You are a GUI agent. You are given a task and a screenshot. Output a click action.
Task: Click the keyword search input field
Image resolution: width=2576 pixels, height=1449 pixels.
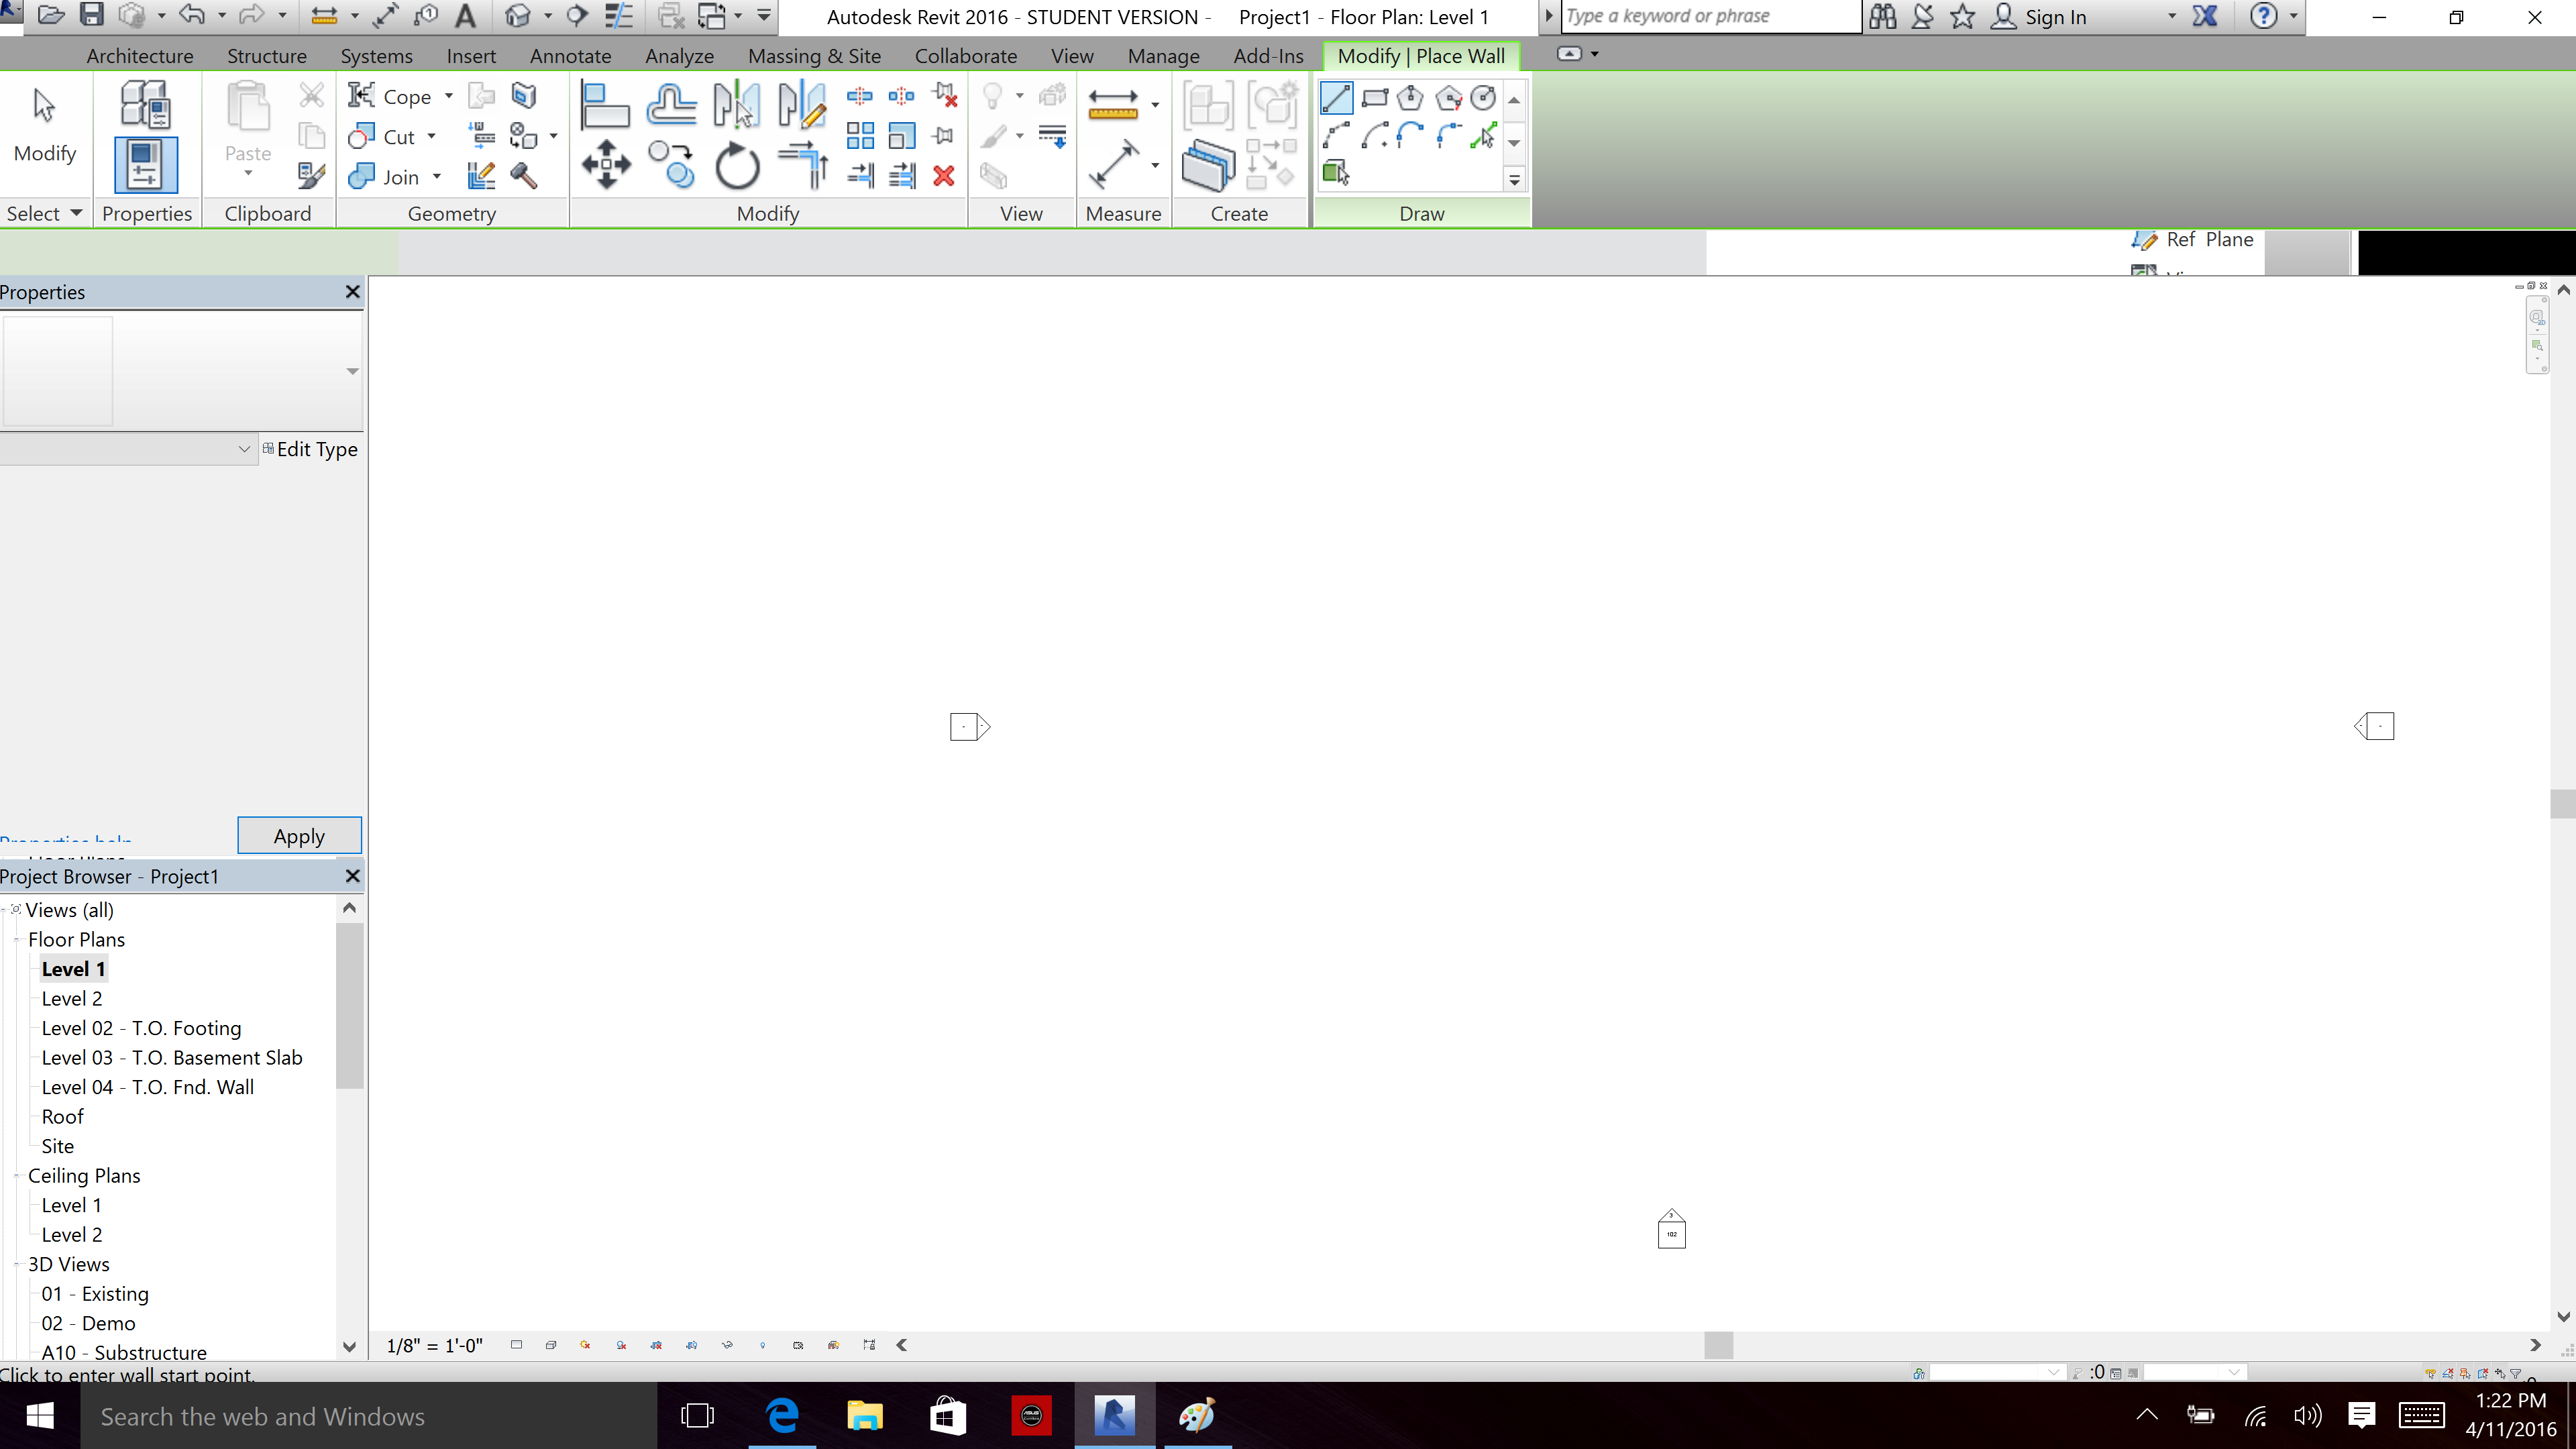1710,16
